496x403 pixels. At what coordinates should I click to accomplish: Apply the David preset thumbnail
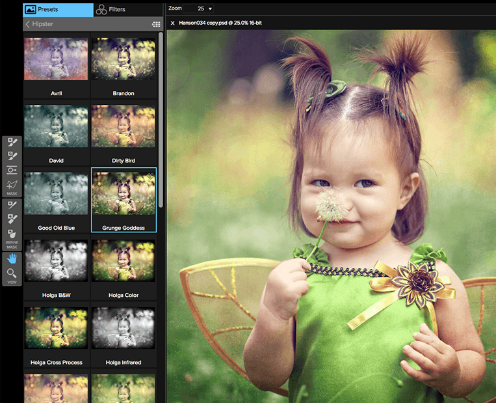(x=56, y=126)
